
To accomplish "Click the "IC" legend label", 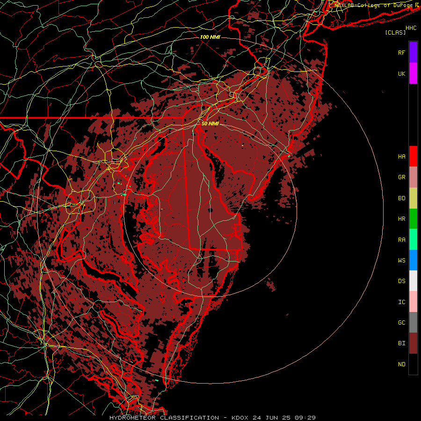I will pyautogui.click(x=401, y=302).
